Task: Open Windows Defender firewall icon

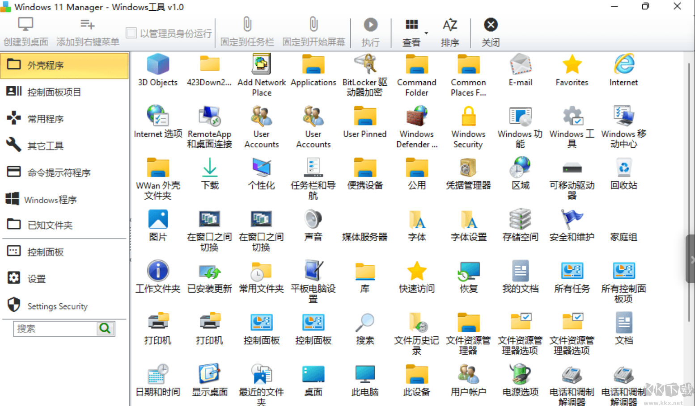Action: point(417,116)
